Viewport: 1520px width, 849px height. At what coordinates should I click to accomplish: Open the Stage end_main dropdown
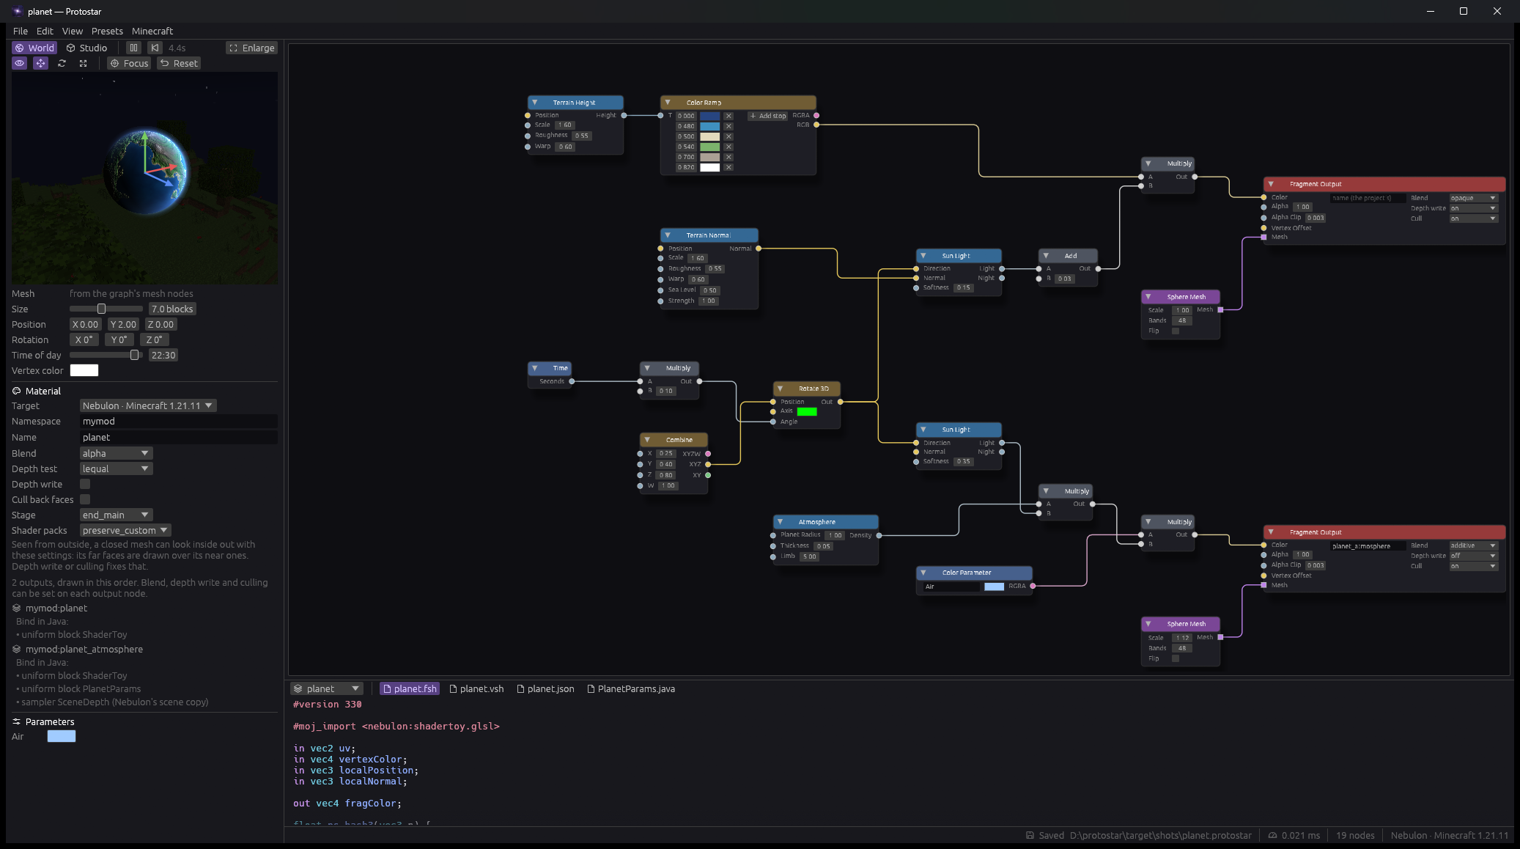(x=116, y=515)
